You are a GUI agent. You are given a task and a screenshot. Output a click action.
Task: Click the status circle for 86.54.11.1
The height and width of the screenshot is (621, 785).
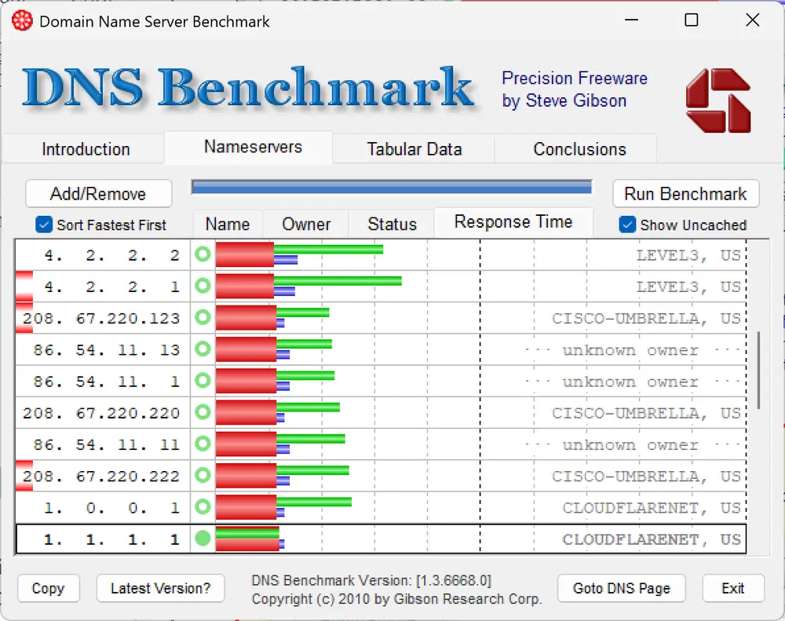203,381
